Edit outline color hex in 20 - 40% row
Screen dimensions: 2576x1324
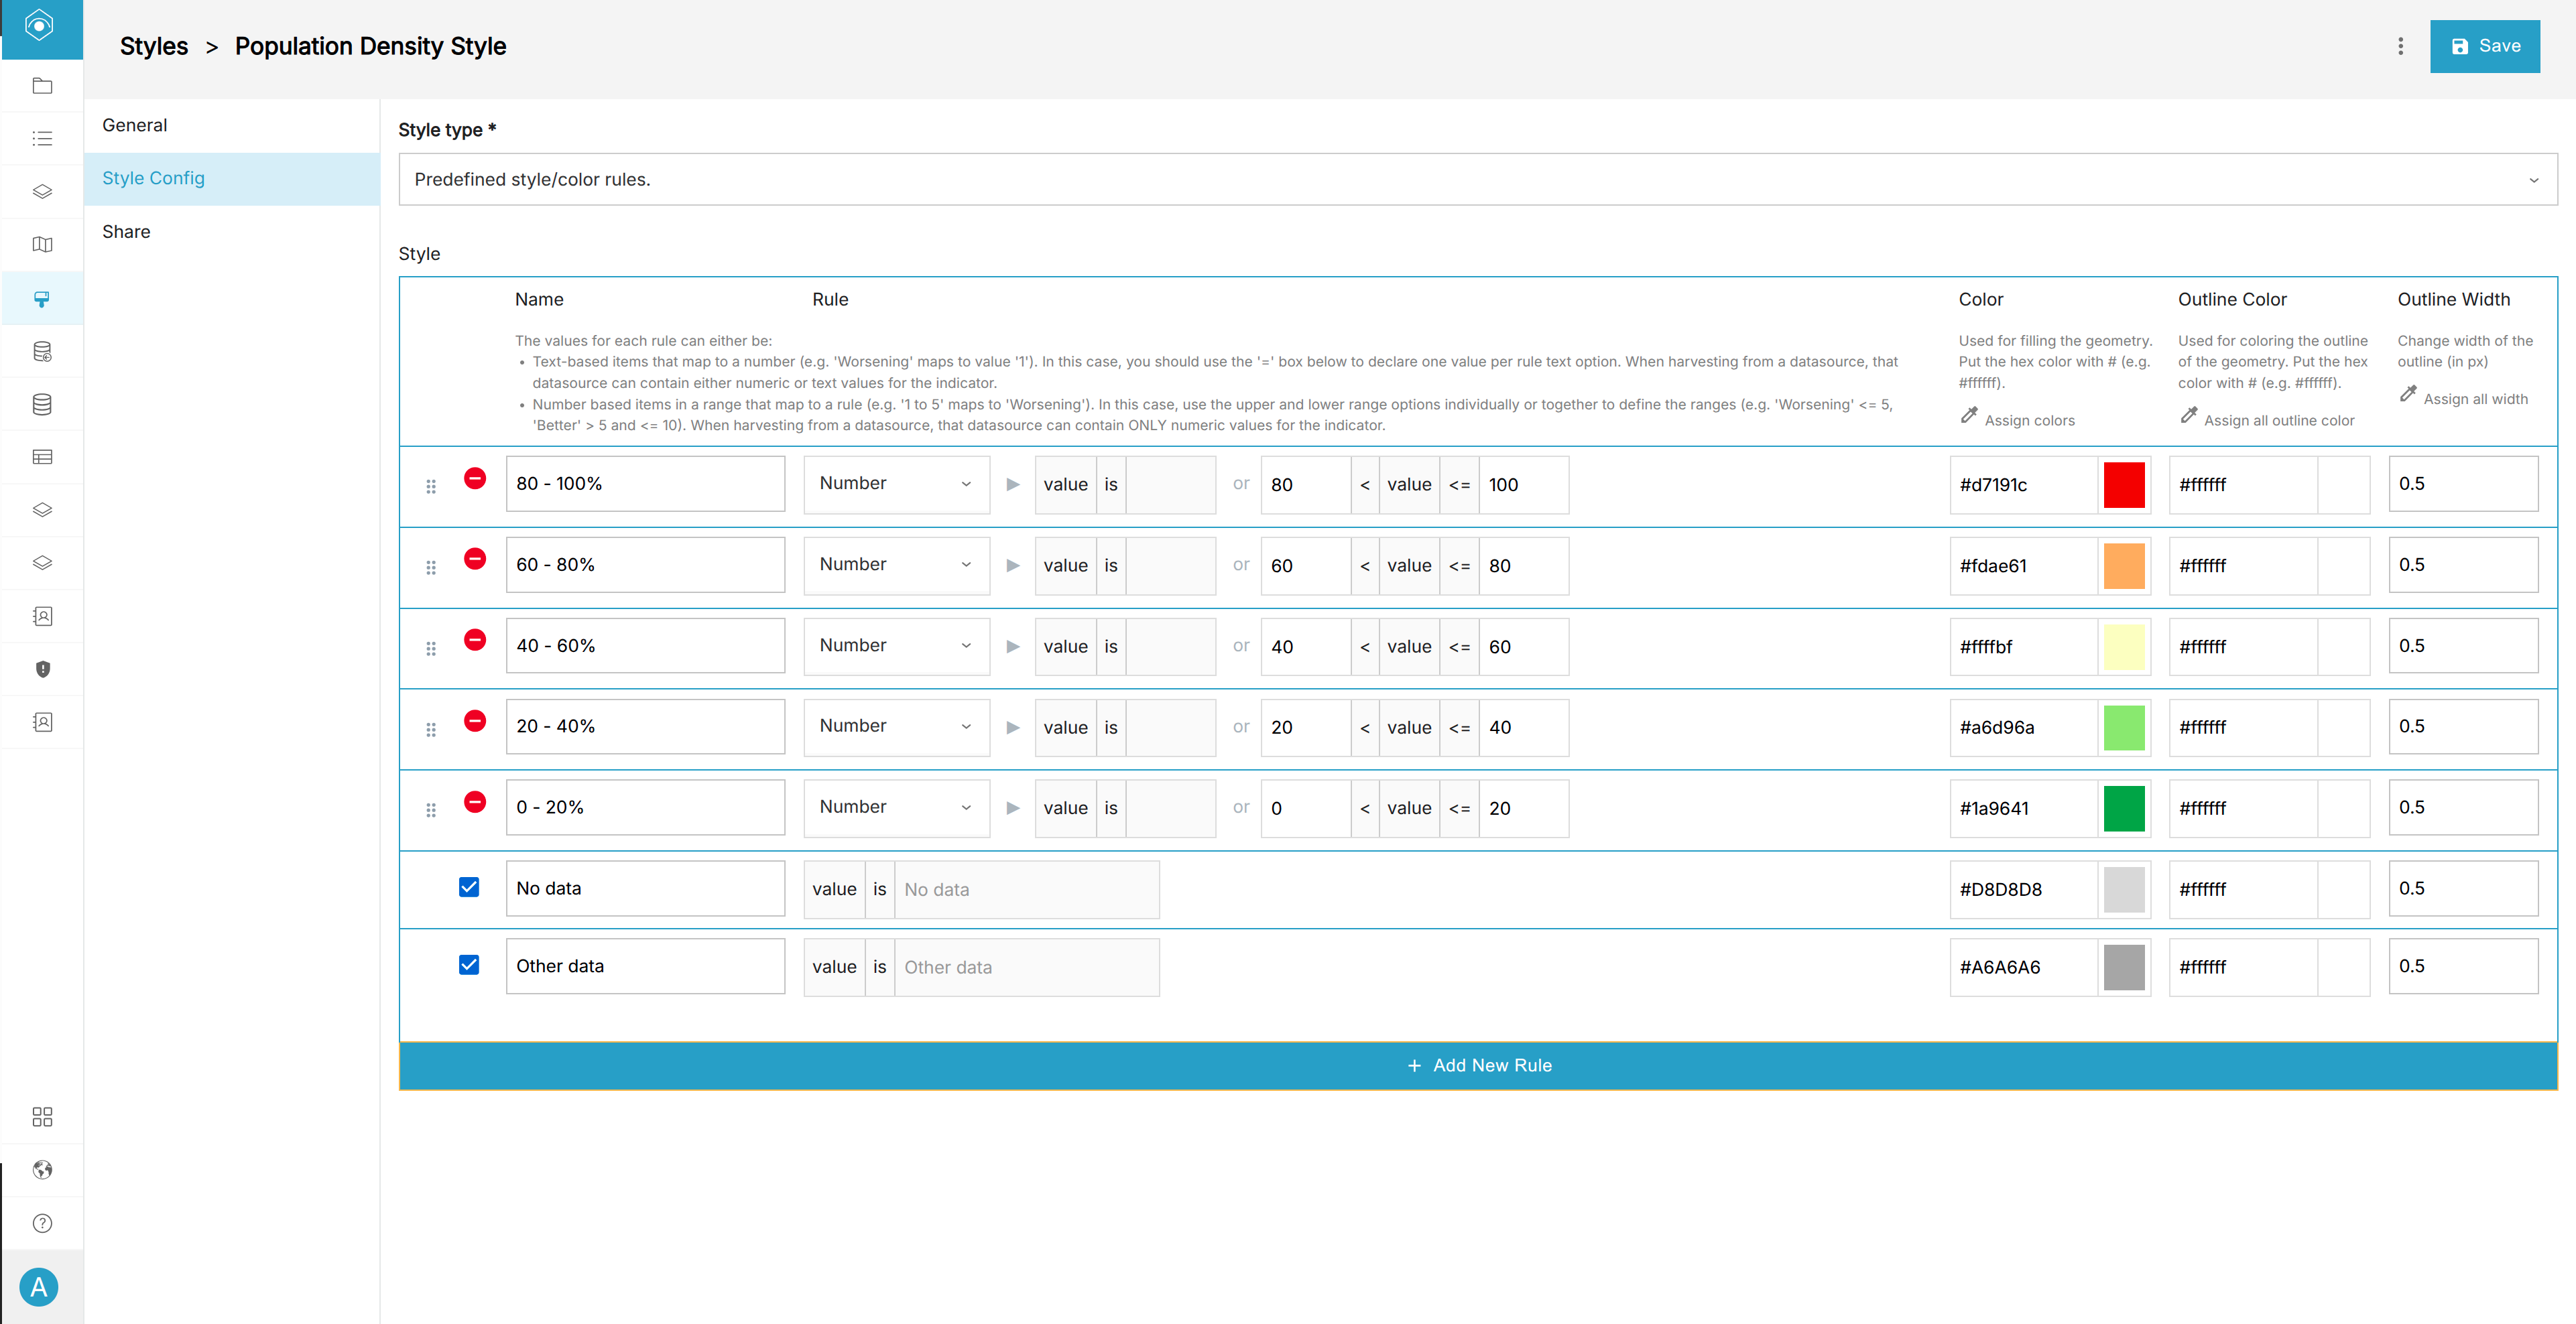pyautogui.click(x=2242, y=728)
